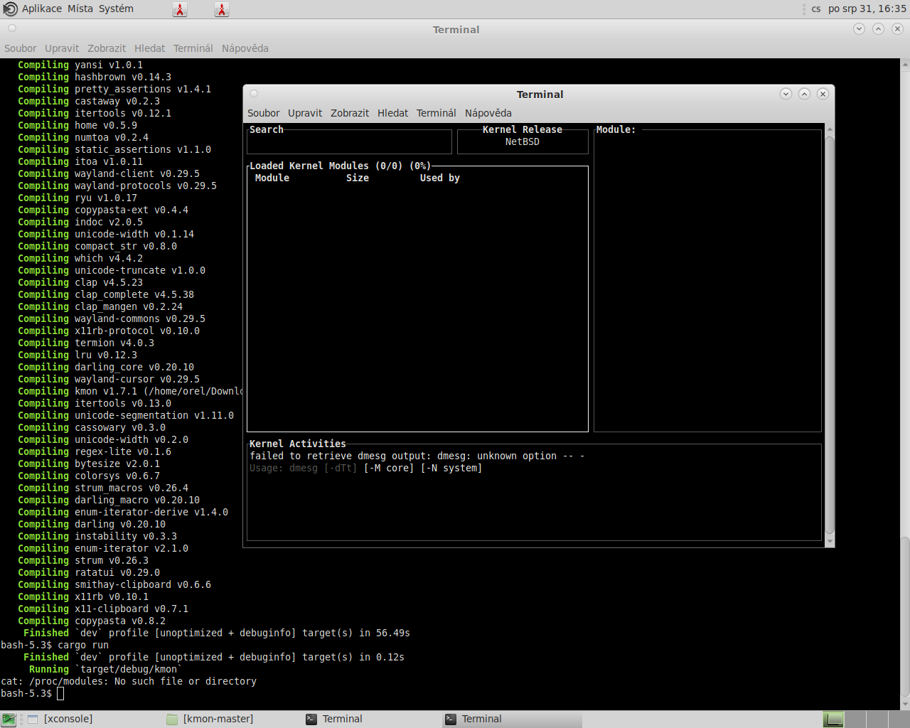
Task: Click the front Terminal vertical scrollbar
Action: tap(830, 334)
